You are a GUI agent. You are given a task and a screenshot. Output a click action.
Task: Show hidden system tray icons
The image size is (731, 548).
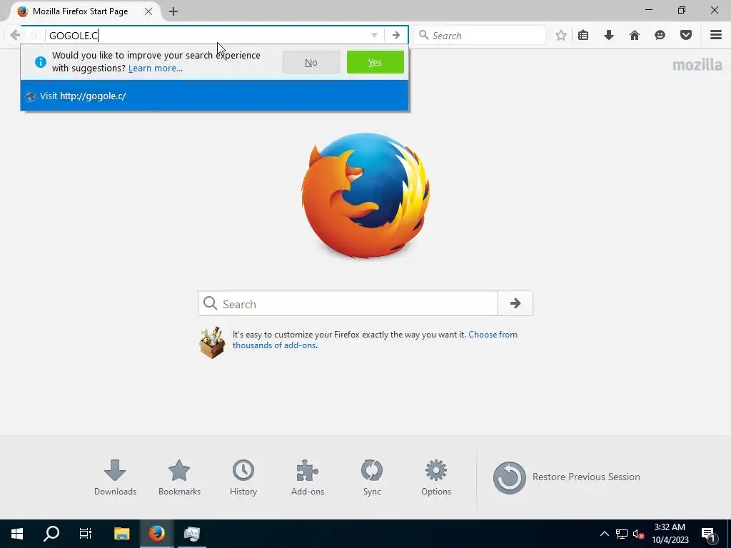[x=604, y=534]
